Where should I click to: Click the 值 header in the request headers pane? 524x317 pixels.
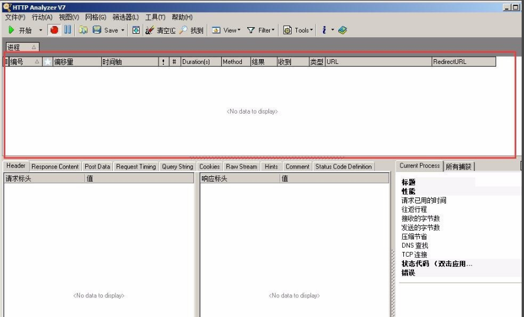click(x=140, y=179)
